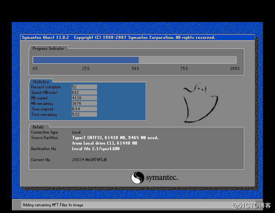Click the 75% scale label
The width and height of the screenshot is (275, 213).
tap(184, 68)
